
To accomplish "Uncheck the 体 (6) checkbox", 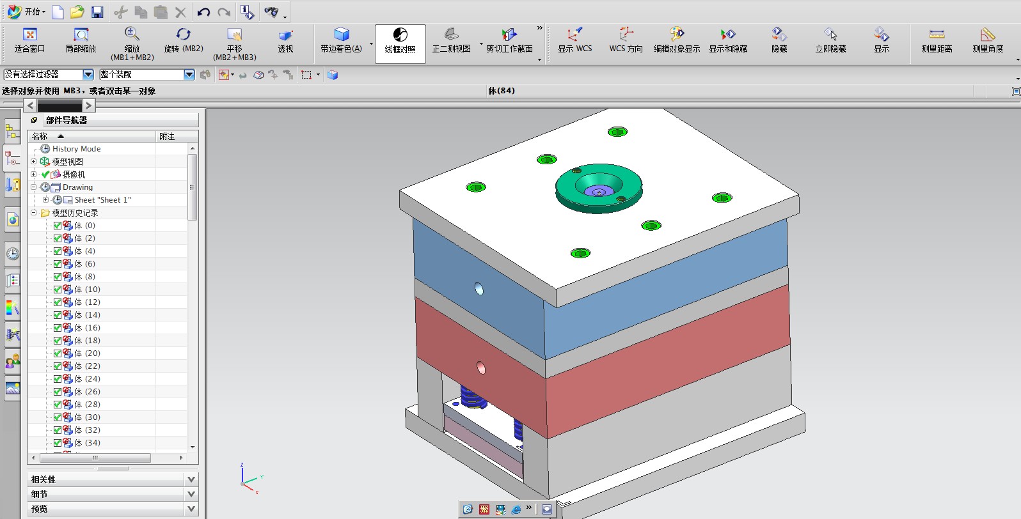I will click(x=58, y=264).
